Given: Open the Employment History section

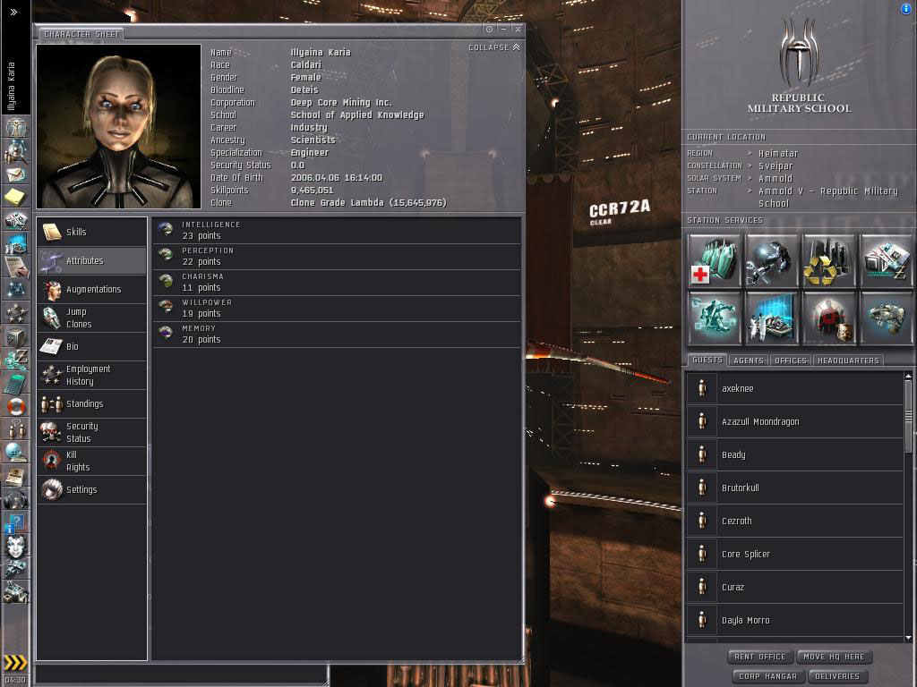Looking at the screenshot, I should click(92, 375).
